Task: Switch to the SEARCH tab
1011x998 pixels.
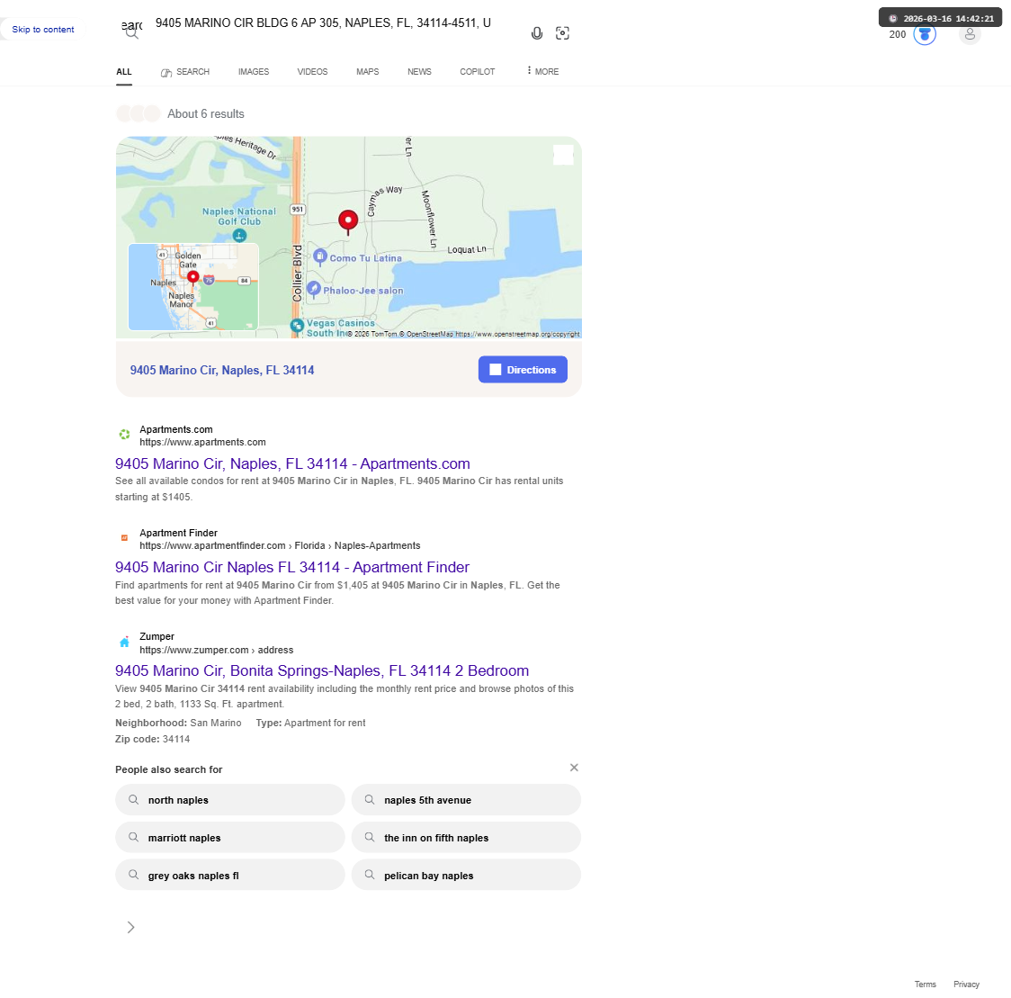Action: 185,72
